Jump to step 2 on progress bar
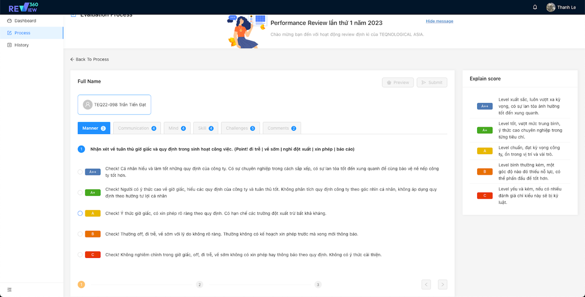The image size is (585, 297). [199, 285]
